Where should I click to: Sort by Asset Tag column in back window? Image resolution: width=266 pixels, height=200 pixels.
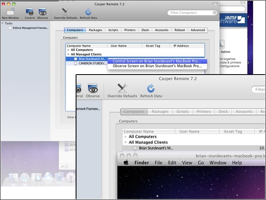(x=156, y=46)
